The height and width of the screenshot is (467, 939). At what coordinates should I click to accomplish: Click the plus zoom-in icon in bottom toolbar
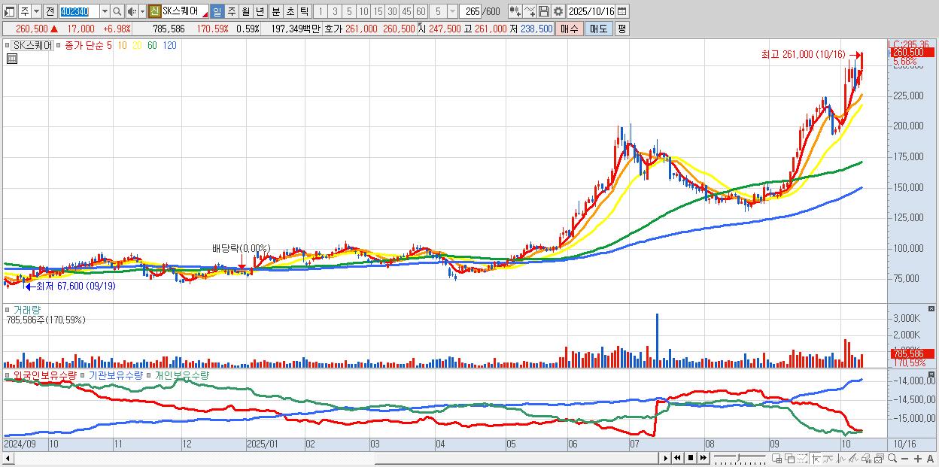(917, 459)
